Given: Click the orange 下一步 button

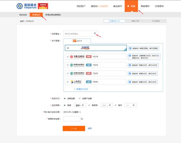Looking at the screenshot, I should tap(74, 128).
